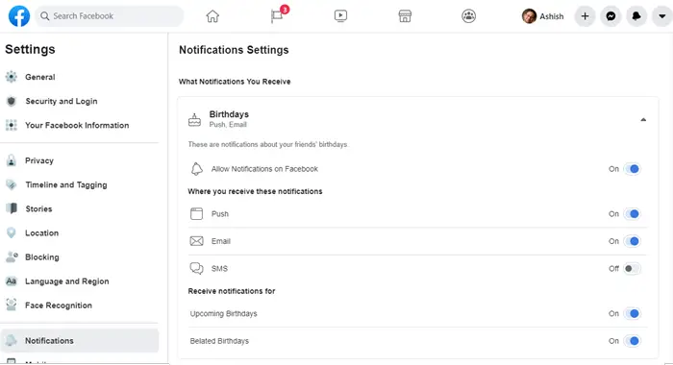
Task: Click the Face Recognition icon
Action: pyautogui.click(x=12, y=305)
